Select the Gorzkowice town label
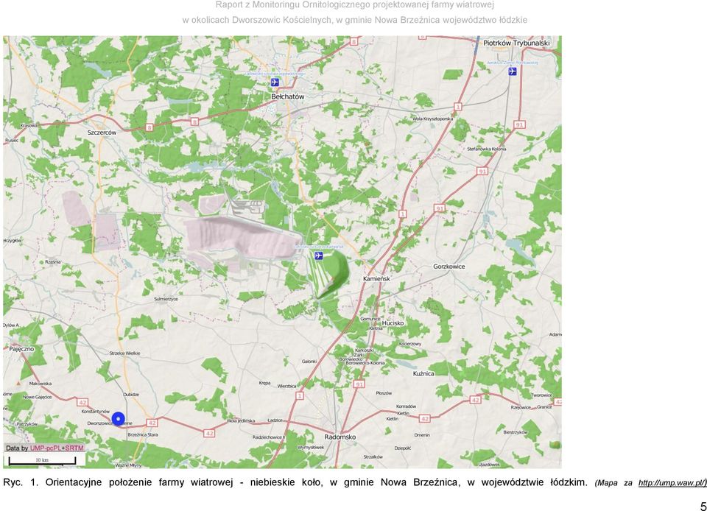 point(449,267)
